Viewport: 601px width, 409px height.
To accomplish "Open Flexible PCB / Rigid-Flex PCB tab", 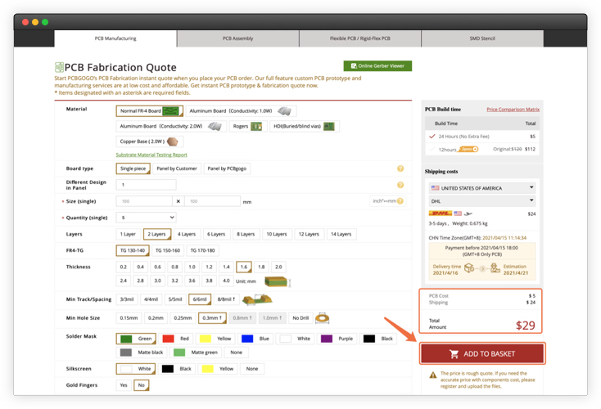I will coord(360,38).
